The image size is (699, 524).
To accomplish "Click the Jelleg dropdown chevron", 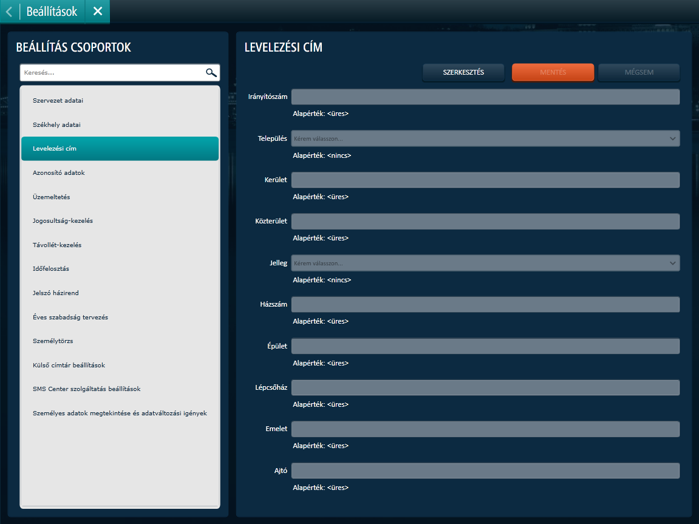I will 672,263.
